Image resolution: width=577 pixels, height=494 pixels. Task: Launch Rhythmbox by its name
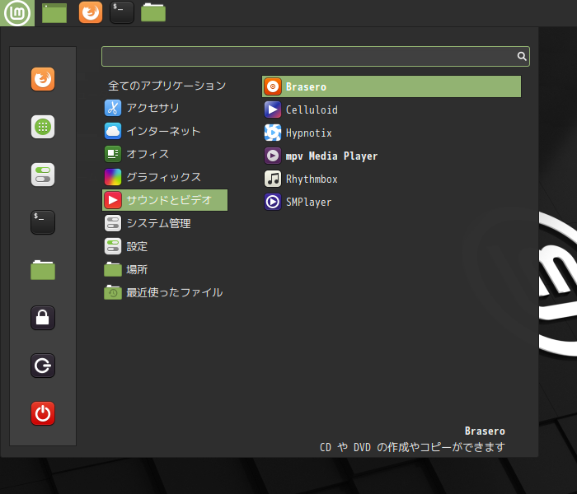tap(312, 179)
